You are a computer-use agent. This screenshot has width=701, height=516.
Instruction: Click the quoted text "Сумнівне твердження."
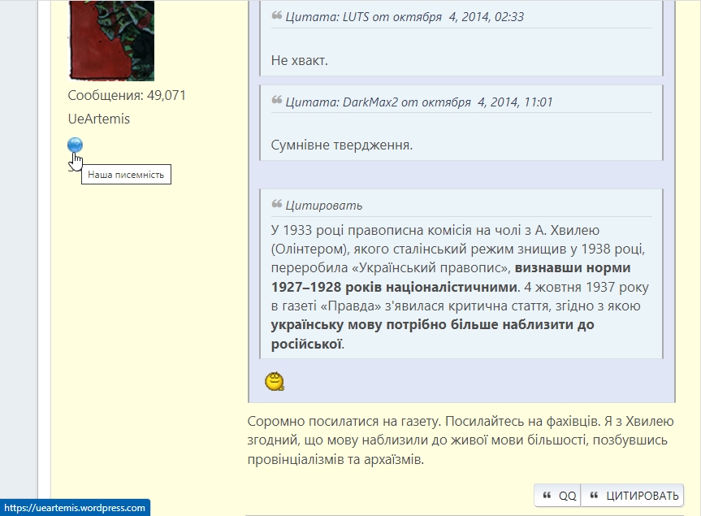[x=342, y=145]
